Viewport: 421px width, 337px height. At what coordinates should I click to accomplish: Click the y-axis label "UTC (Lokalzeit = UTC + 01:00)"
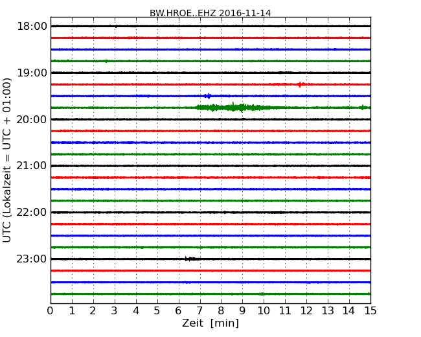(x=7, y=160)
